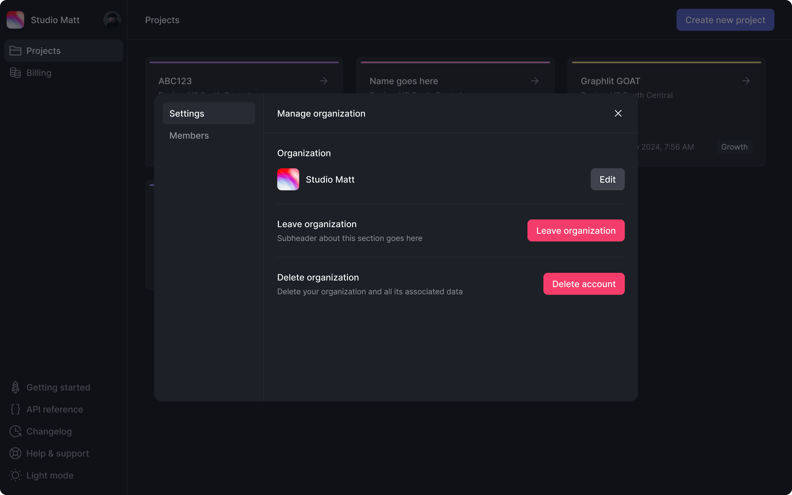Open the Name goes here project arrow

[x=534, y=81]
